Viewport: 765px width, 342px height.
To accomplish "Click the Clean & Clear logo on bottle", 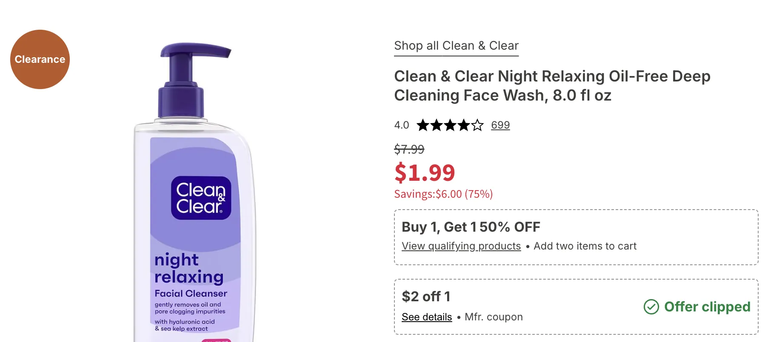I will tap(201, 198).
